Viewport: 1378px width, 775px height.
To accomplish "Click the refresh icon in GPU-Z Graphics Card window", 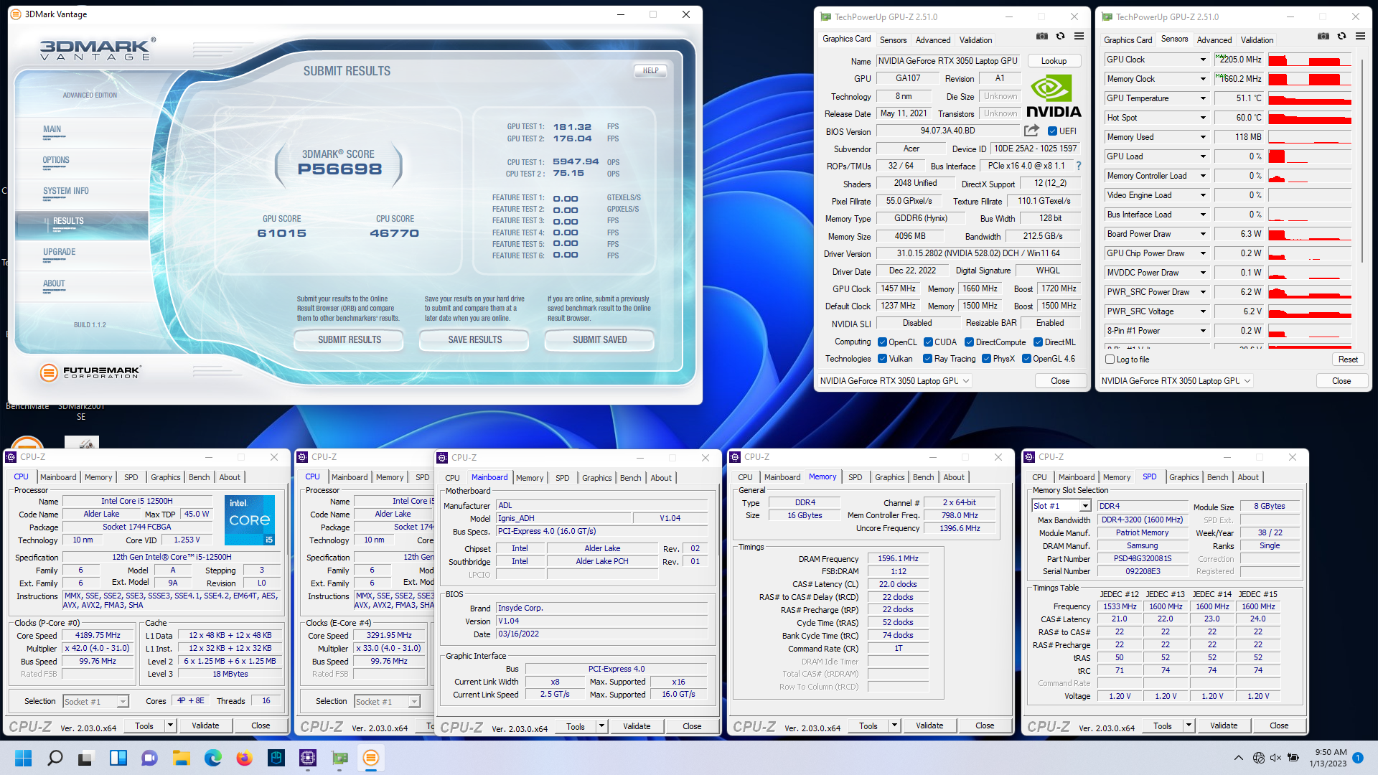I will tap(1060, 36).
